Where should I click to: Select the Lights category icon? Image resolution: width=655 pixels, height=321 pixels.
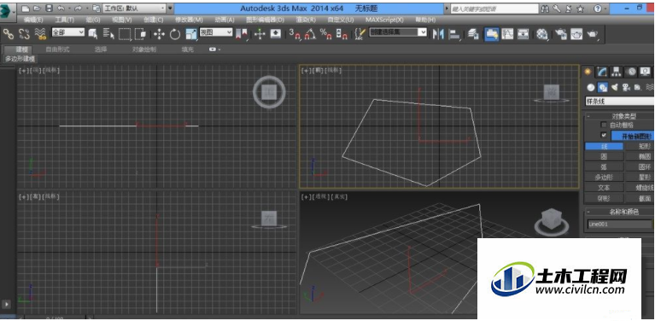pyautogui.click(x=615, y=87)
